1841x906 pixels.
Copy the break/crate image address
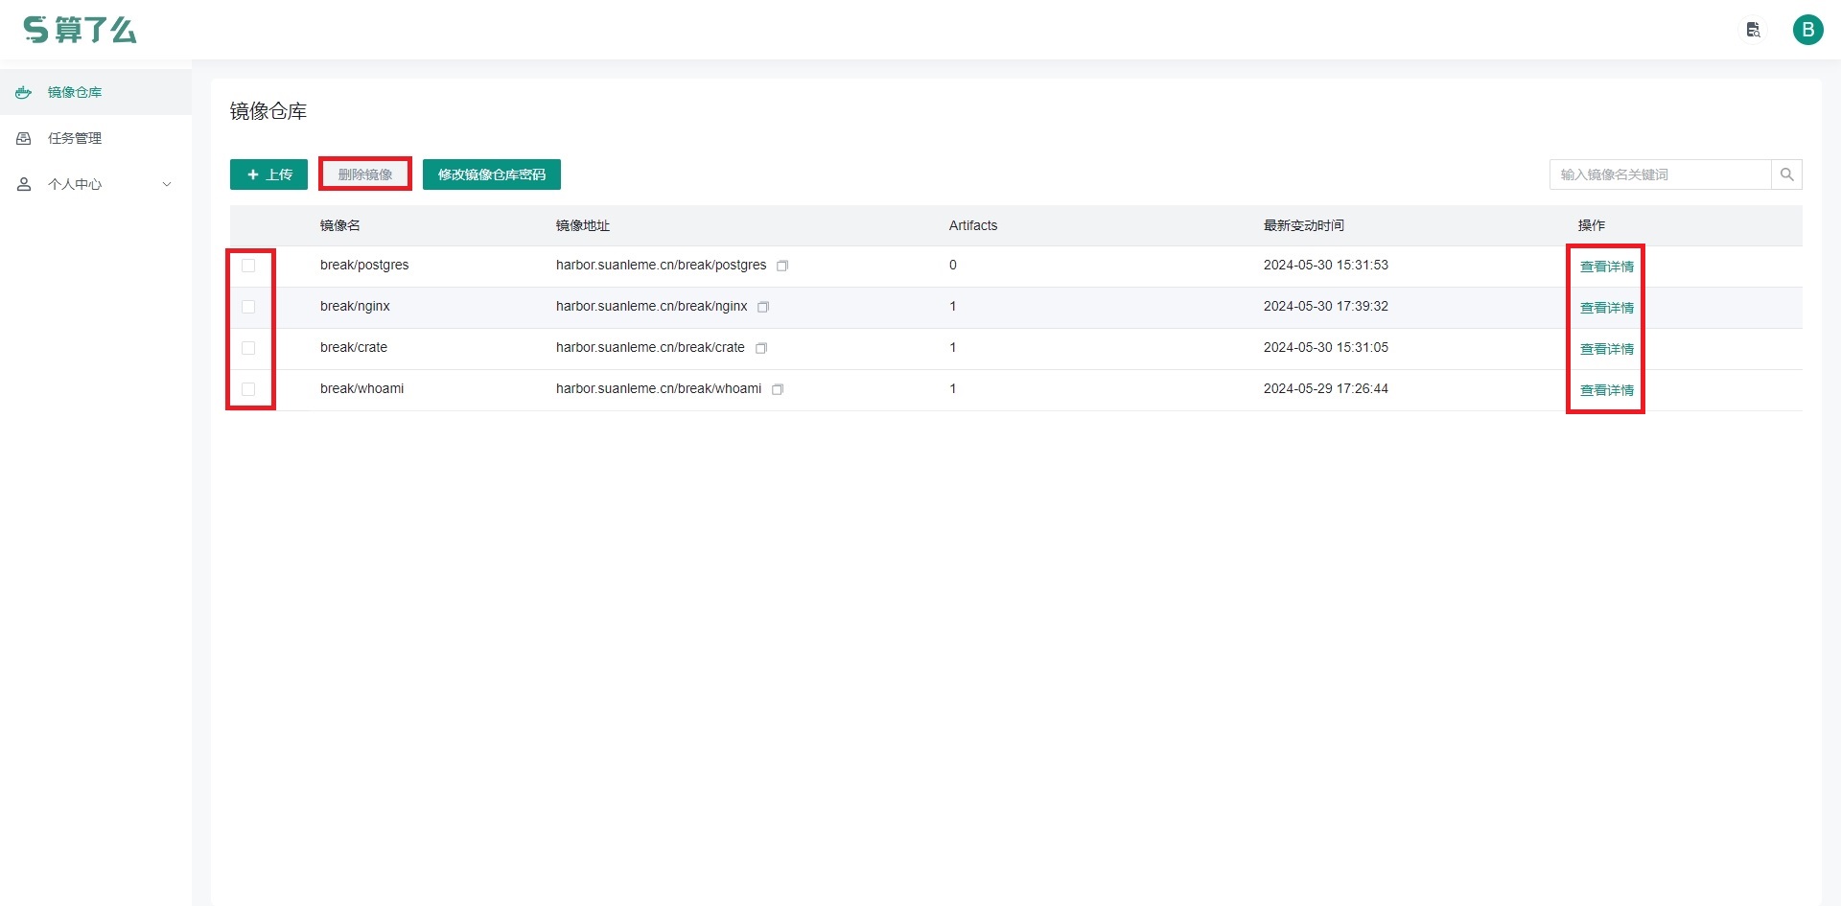tap(761, 348)
